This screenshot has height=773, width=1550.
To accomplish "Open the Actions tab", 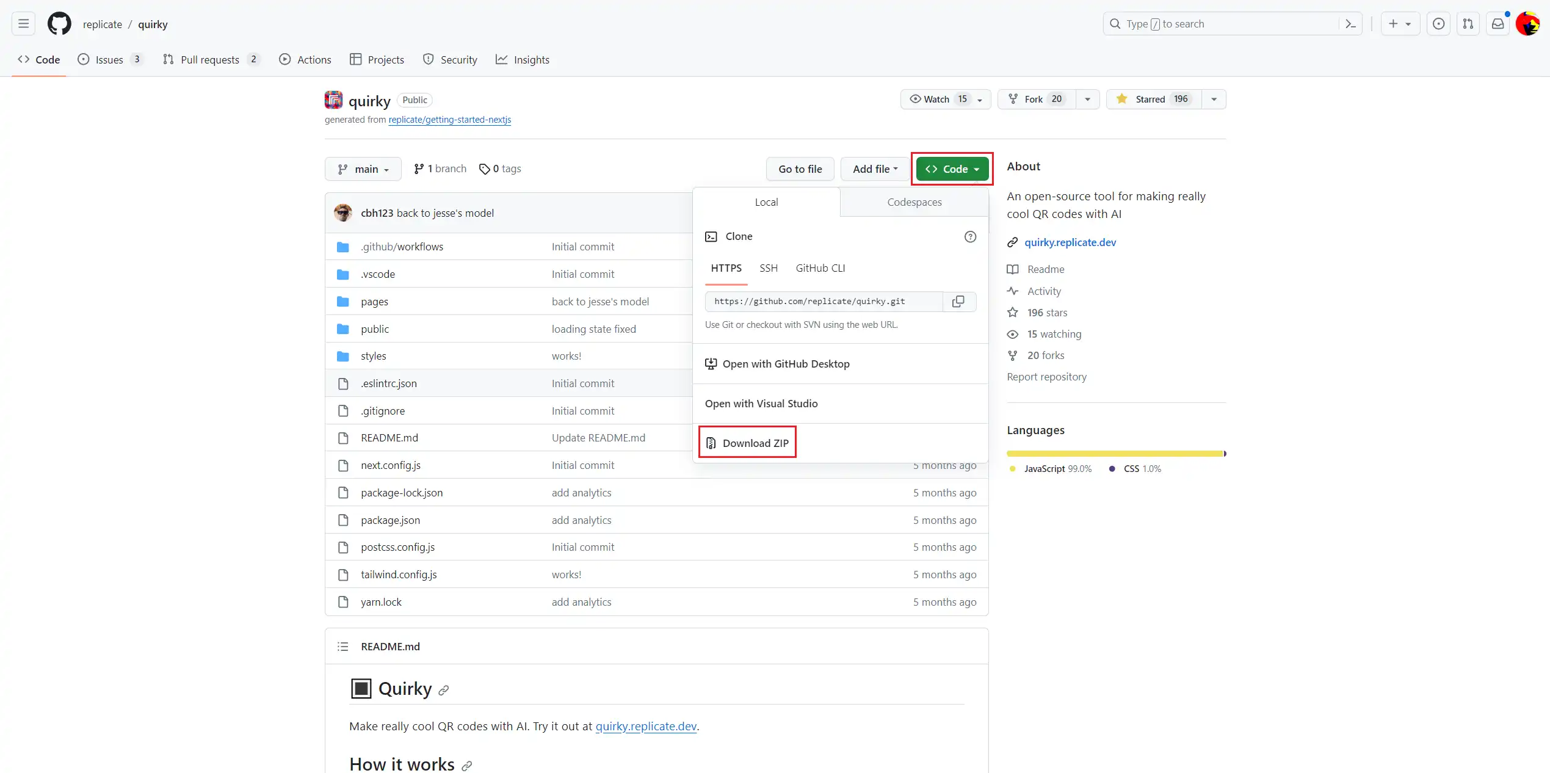I will tap(305, 59).
